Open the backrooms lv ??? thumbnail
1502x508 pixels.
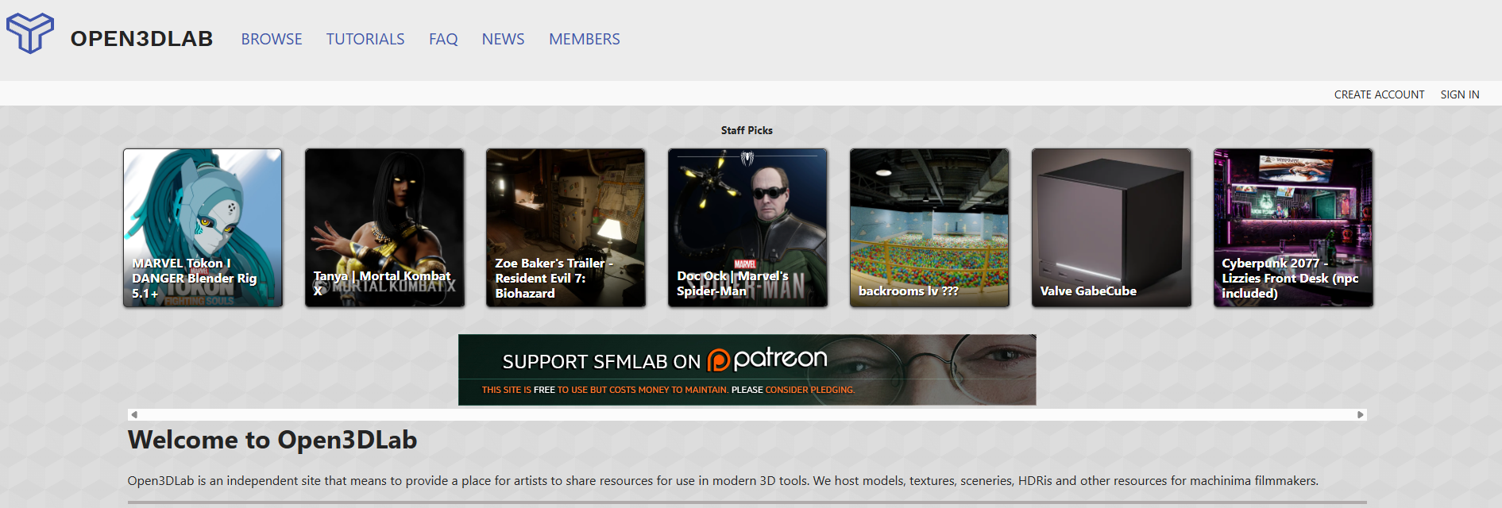click(929, 228)
